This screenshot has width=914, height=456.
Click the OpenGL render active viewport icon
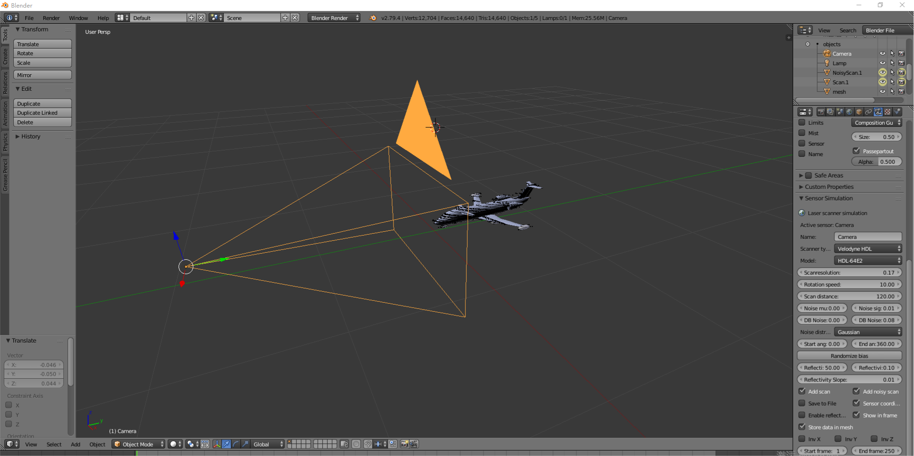[x=404, y=444]
